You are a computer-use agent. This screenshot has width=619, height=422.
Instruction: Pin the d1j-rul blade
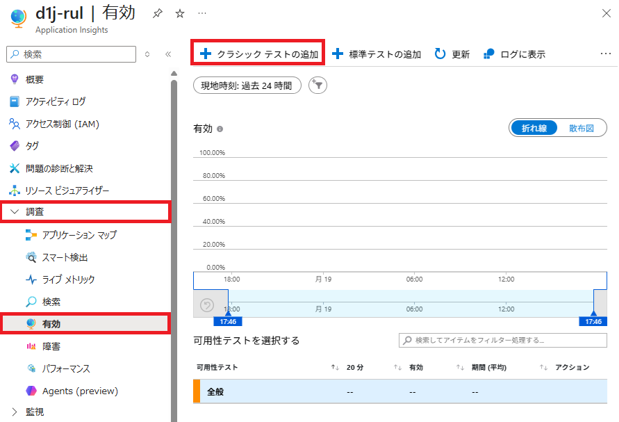click(158, 13)
